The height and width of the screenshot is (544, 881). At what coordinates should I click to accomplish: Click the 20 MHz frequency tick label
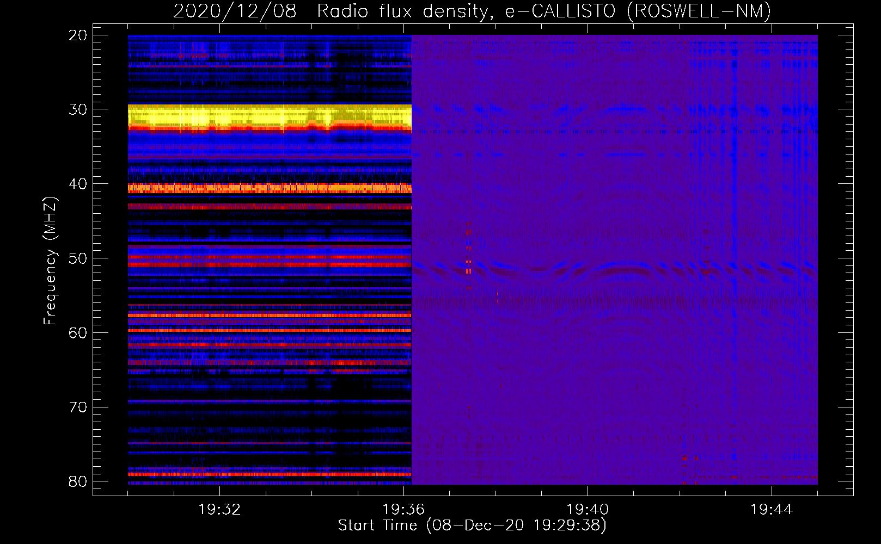point(78,35)
